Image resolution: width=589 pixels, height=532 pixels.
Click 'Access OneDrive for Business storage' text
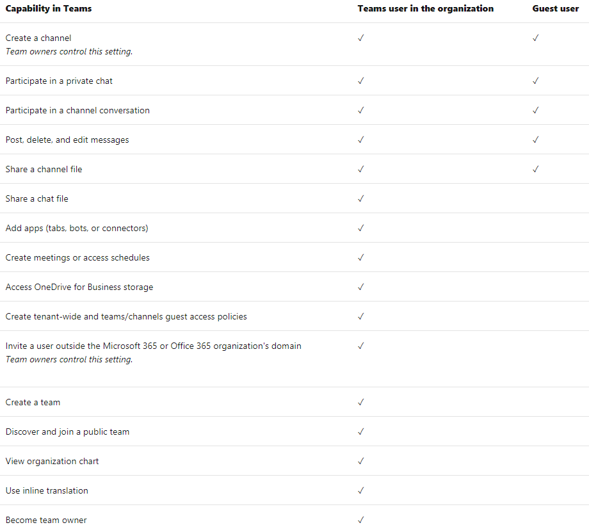[79, 287]
